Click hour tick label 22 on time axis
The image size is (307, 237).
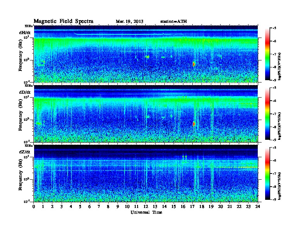tap(239, 206)
